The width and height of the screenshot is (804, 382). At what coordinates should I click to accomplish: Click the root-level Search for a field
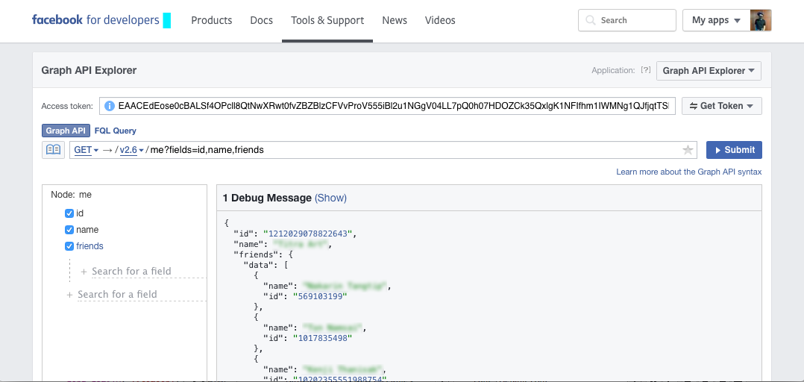tap(117, 294)
